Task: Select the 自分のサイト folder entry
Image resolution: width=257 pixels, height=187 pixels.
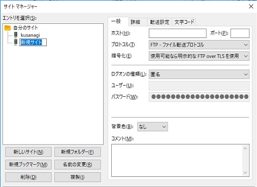Action: 25,28
